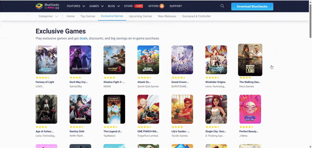312x148 pixels.
Task: Follow the 'deals' link in description
Action: coord(83,38)
